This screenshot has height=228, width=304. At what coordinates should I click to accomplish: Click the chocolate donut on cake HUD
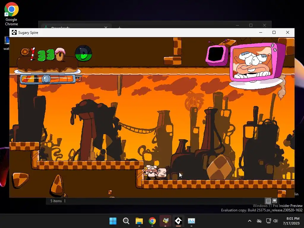click(x=25, y=52)
